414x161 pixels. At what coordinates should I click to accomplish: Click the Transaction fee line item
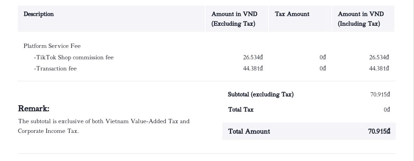point(55,68)
